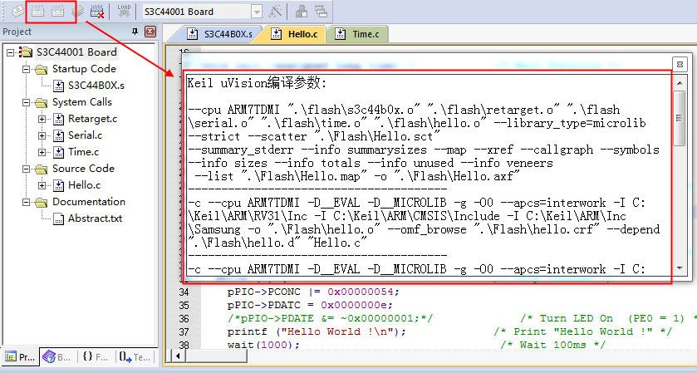Click the LOAD download to flash icon
Image resolution: width=697 pixels, height=373 pixels.
pyautogui.click(x=124, y=12)
